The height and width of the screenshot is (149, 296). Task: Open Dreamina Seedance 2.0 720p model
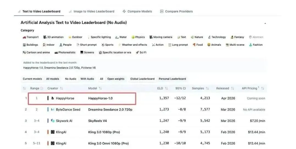[110, 110]
